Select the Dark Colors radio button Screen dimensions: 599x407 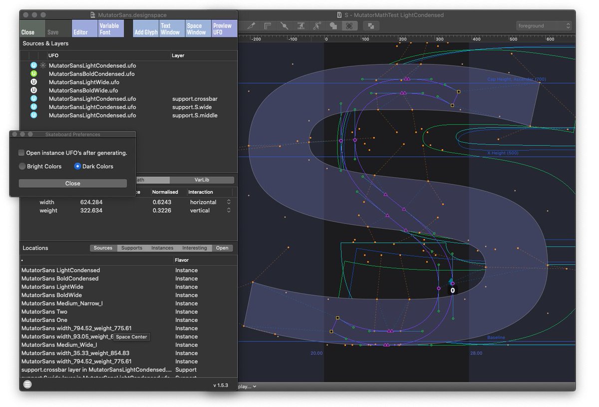[77, 166]
